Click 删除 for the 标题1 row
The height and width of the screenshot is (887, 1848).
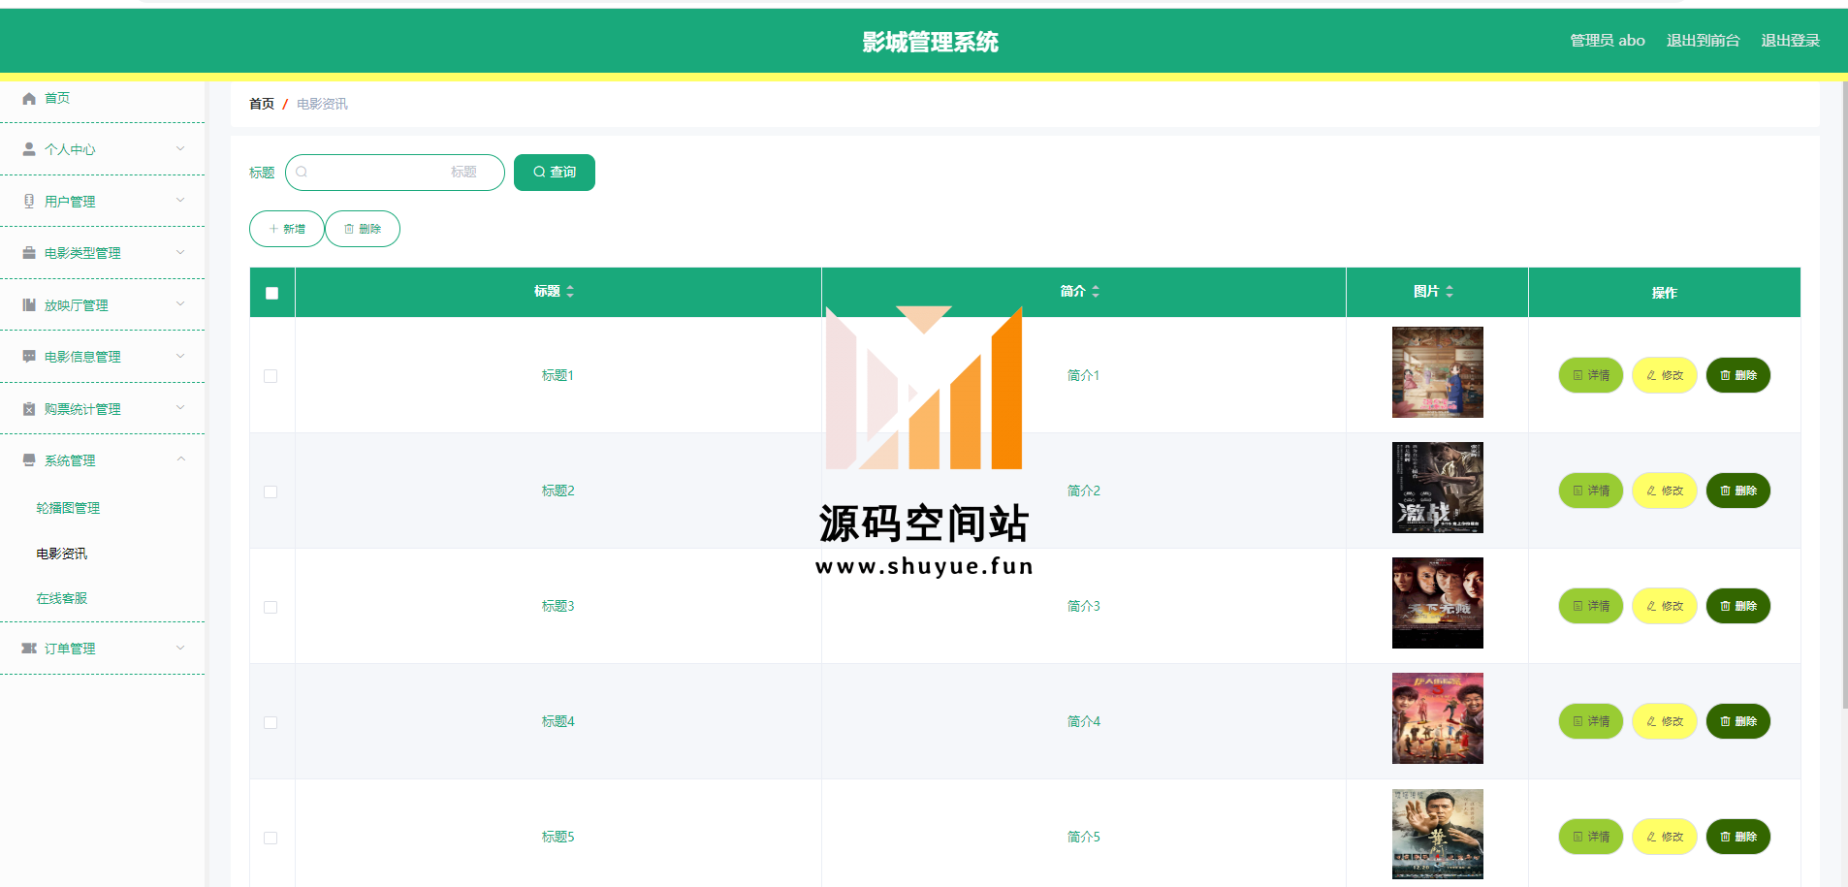(x=1738, y=375)
